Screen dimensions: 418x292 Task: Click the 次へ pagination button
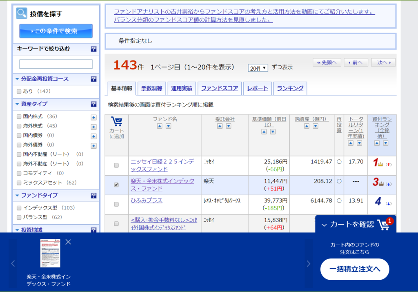click(383, 62)
